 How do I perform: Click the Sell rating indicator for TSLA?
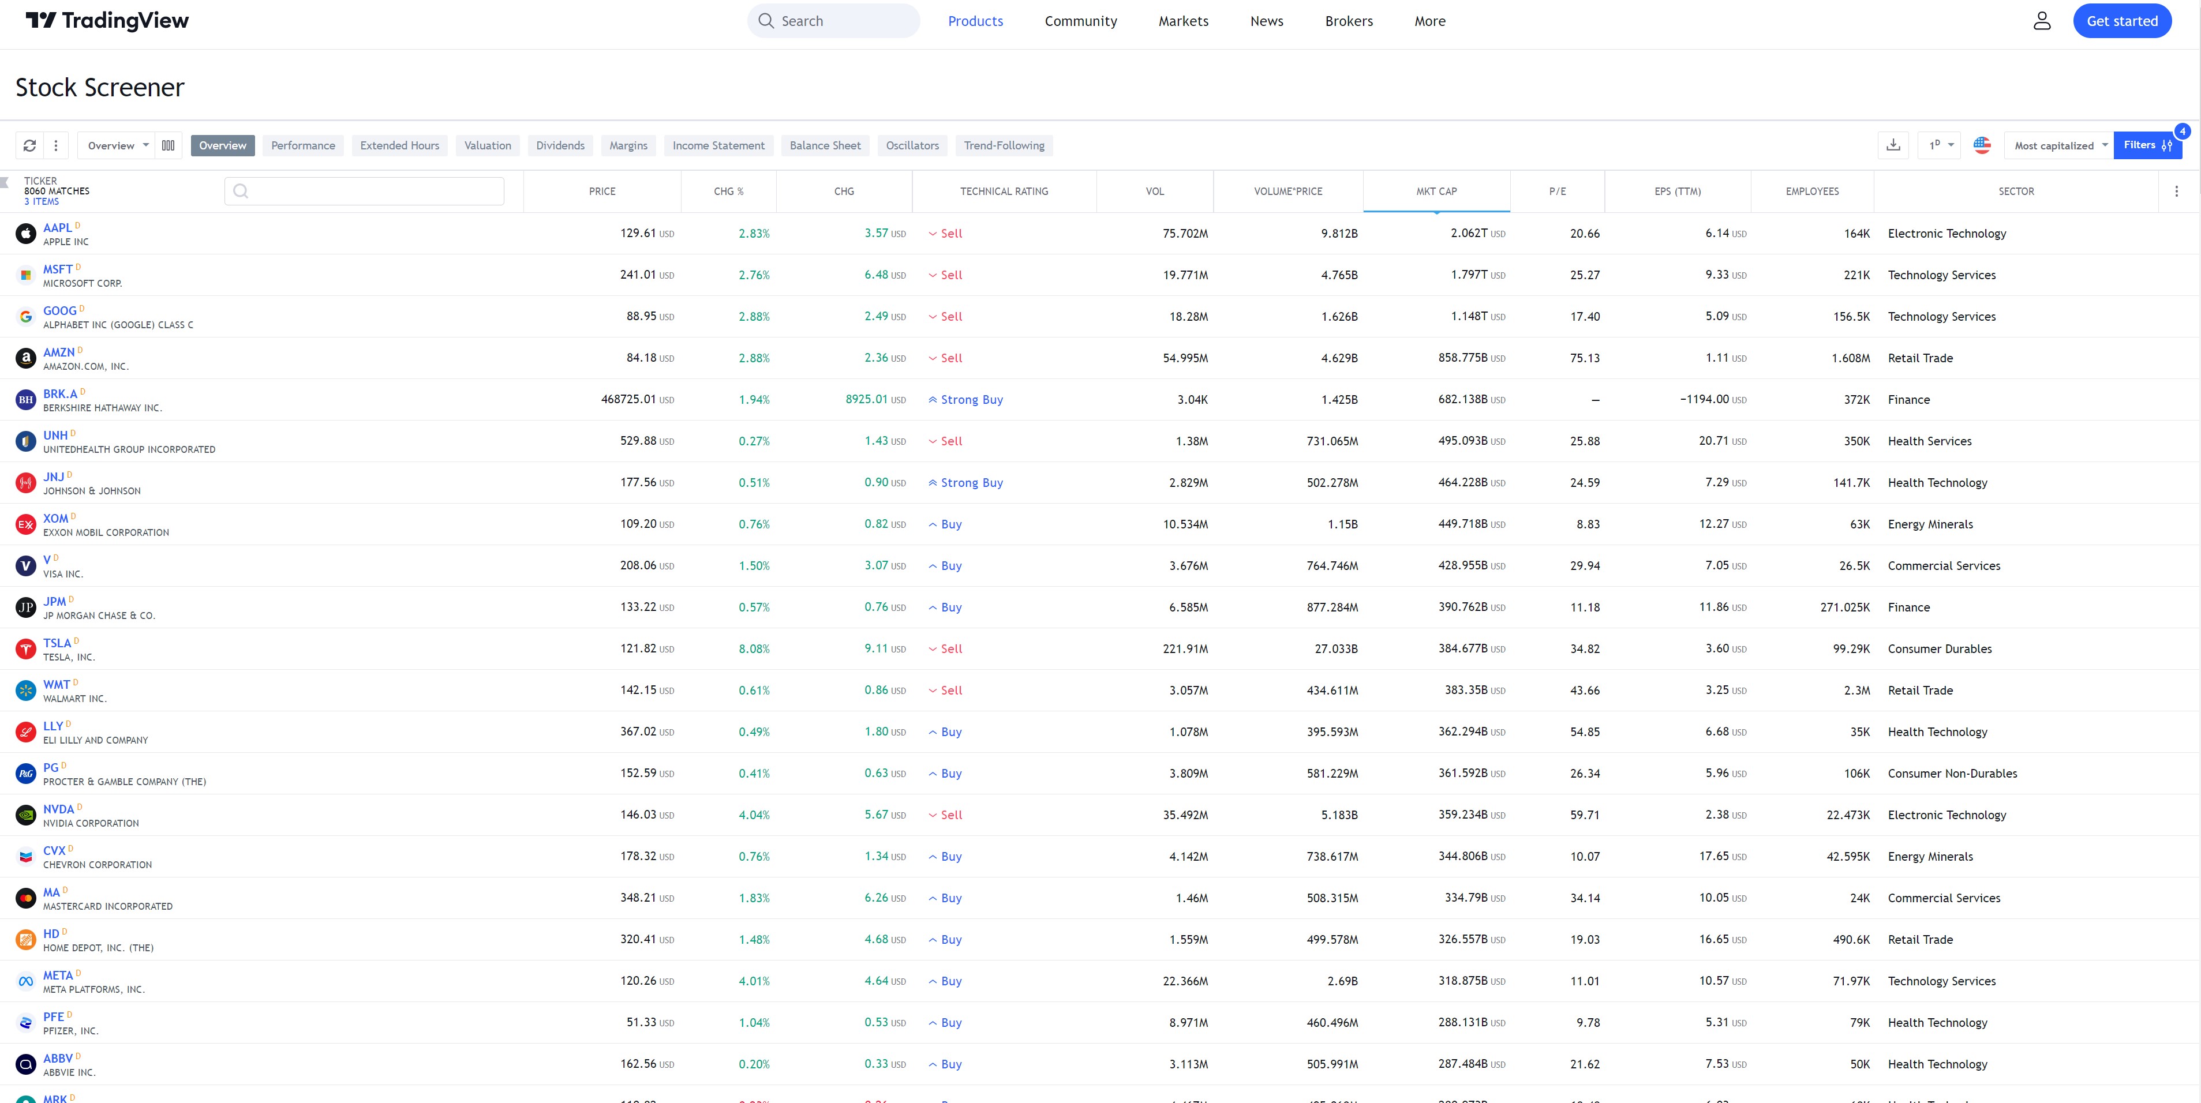tap(944, 648)
